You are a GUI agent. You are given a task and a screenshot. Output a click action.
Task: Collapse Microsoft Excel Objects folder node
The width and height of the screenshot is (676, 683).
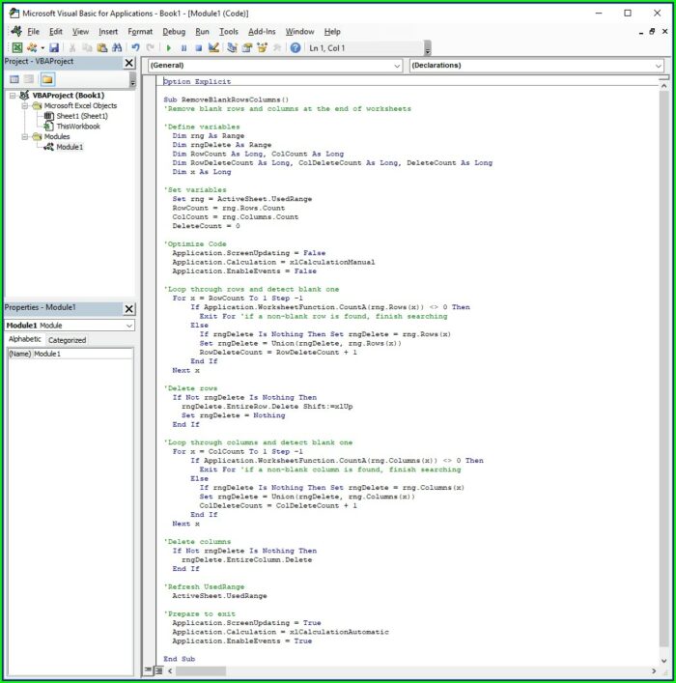[x=25, y=106]
